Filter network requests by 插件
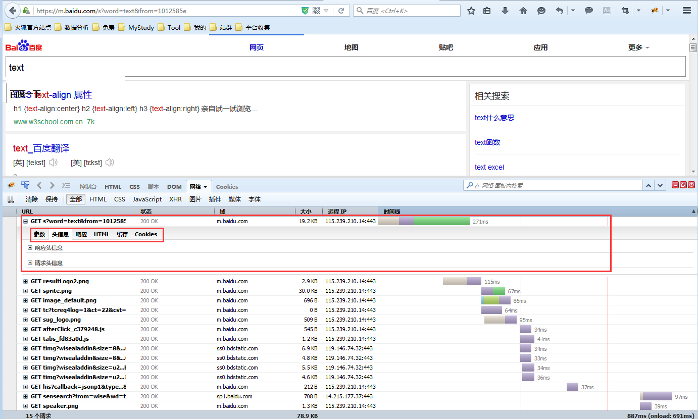The image size is (698, 419). coord(215,199)
